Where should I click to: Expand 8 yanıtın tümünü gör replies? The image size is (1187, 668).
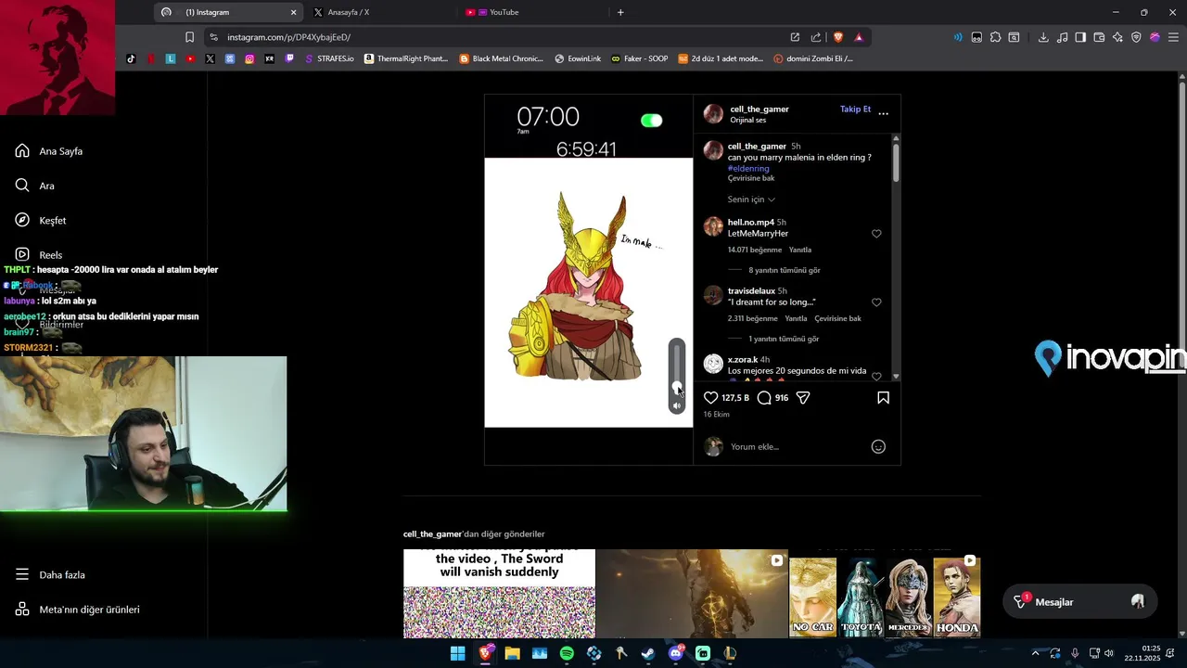[785, 270]
